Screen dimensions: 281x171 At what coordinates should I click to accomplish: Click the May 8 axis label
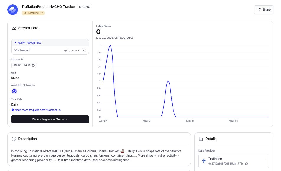(x=190, y=121)
